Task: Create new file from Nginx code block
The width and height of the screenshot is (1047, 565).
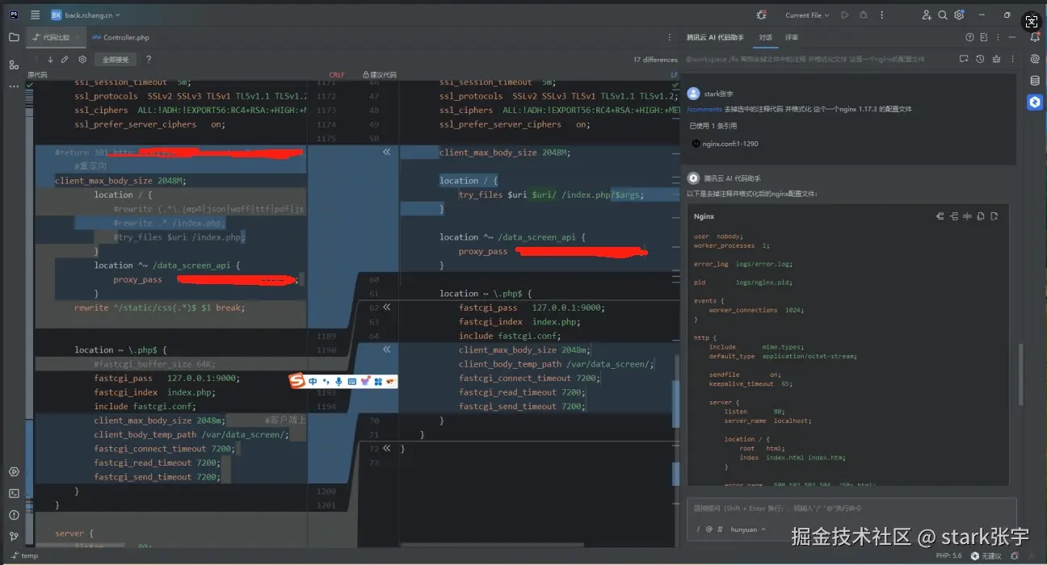Action: 994,216
